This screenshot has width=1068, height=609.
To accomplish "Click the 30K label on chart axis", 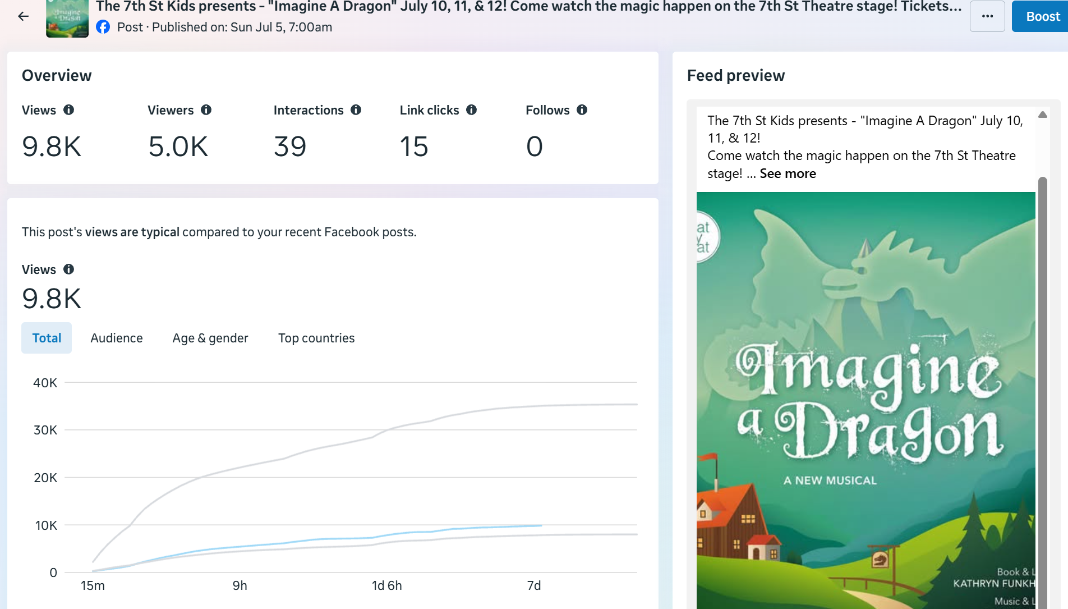I will [45, 430].
